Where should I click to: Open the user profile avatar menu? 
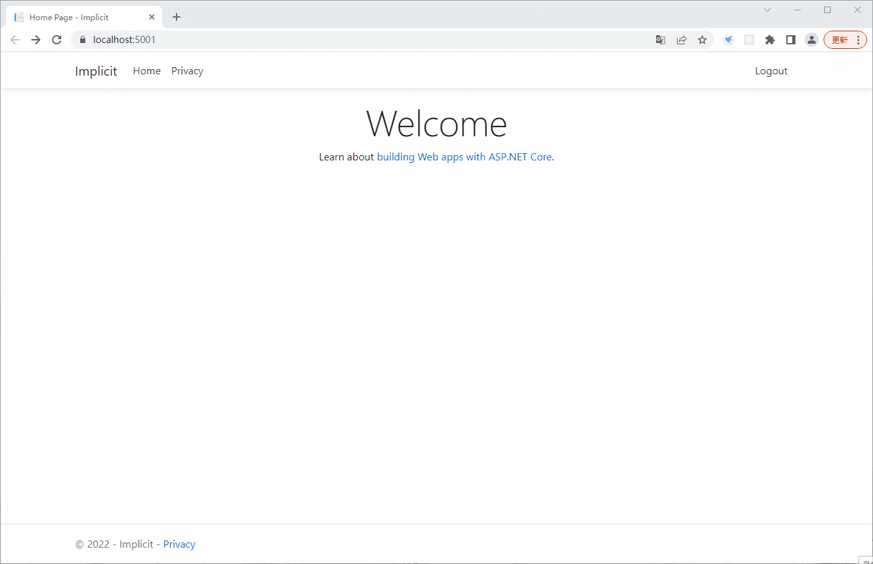[812, 40]
